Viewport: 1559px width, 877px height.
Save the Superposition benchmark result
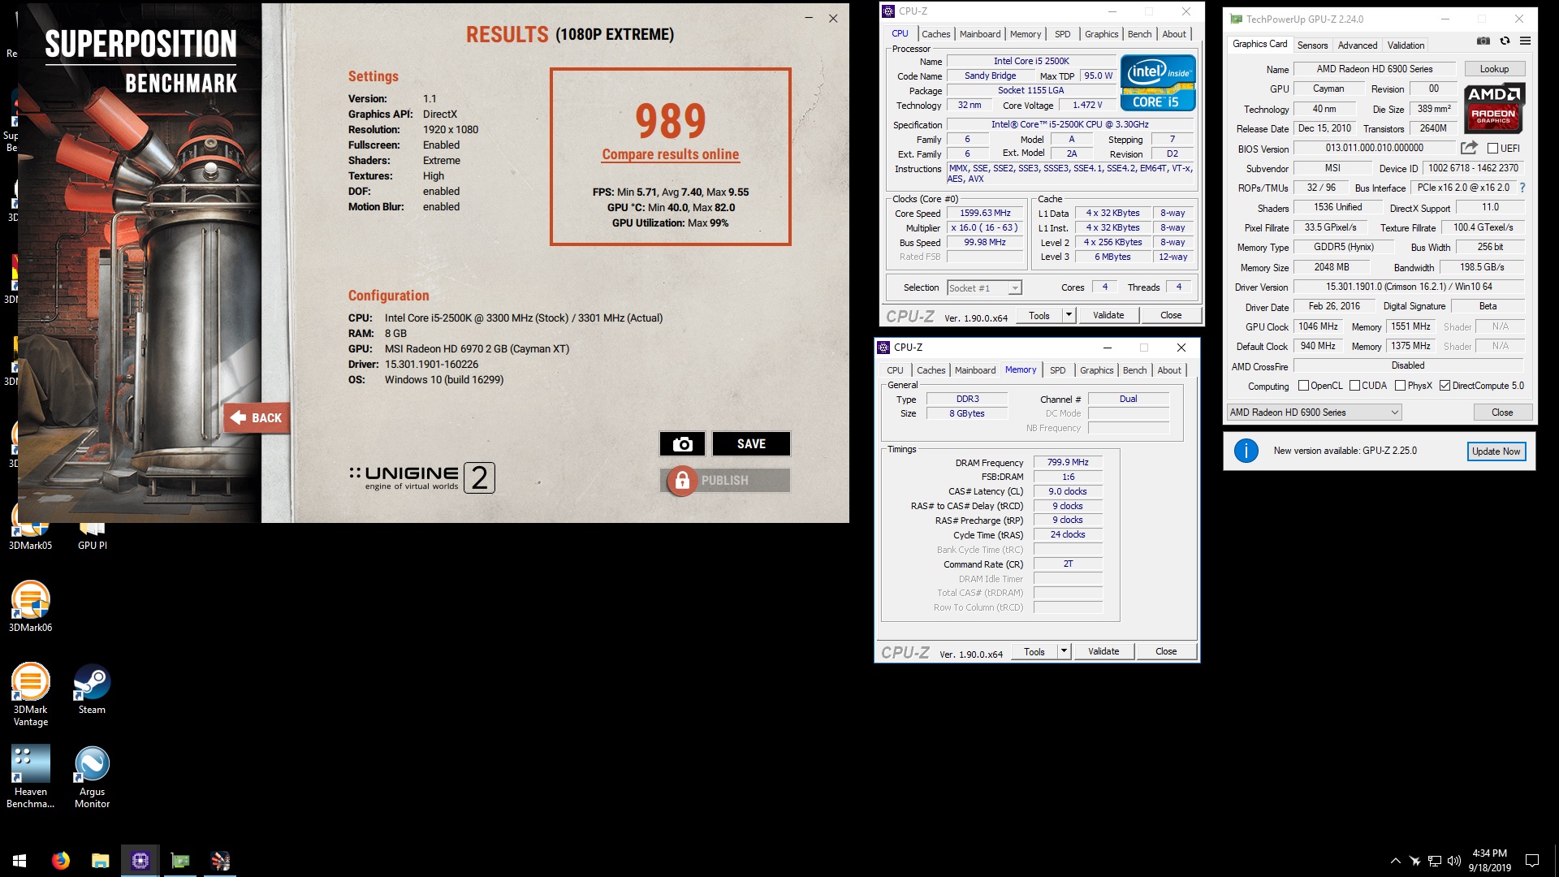tap(751, 443)
